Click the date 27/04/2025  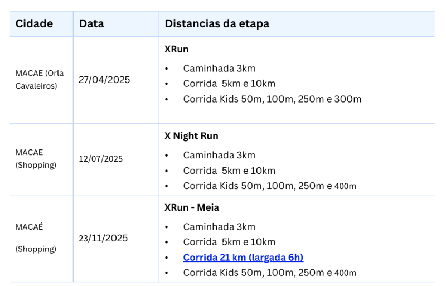pos(104,80)
